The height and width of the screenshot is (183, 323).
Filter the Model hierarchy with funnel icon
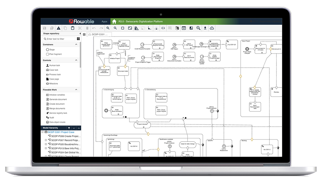[x=69, y=128]
